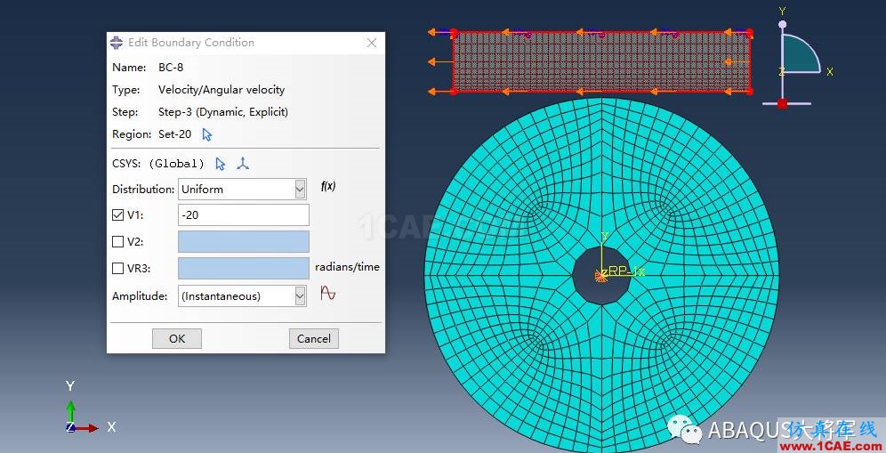
Task: Click the V1 value field showing -20
Action: [x=244, y=214]
